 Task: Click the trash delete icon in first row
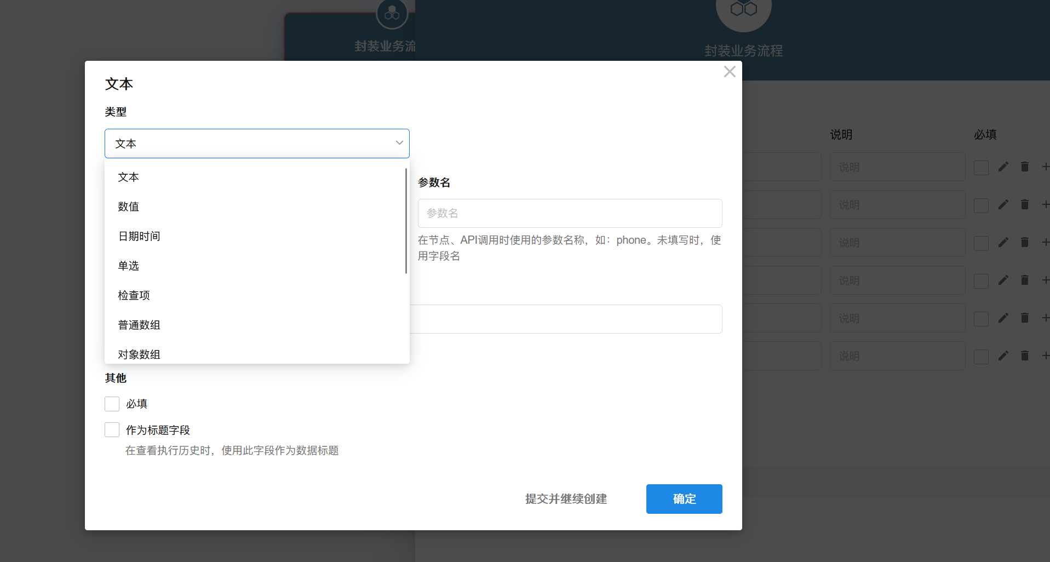click(x=1024, y=167)
